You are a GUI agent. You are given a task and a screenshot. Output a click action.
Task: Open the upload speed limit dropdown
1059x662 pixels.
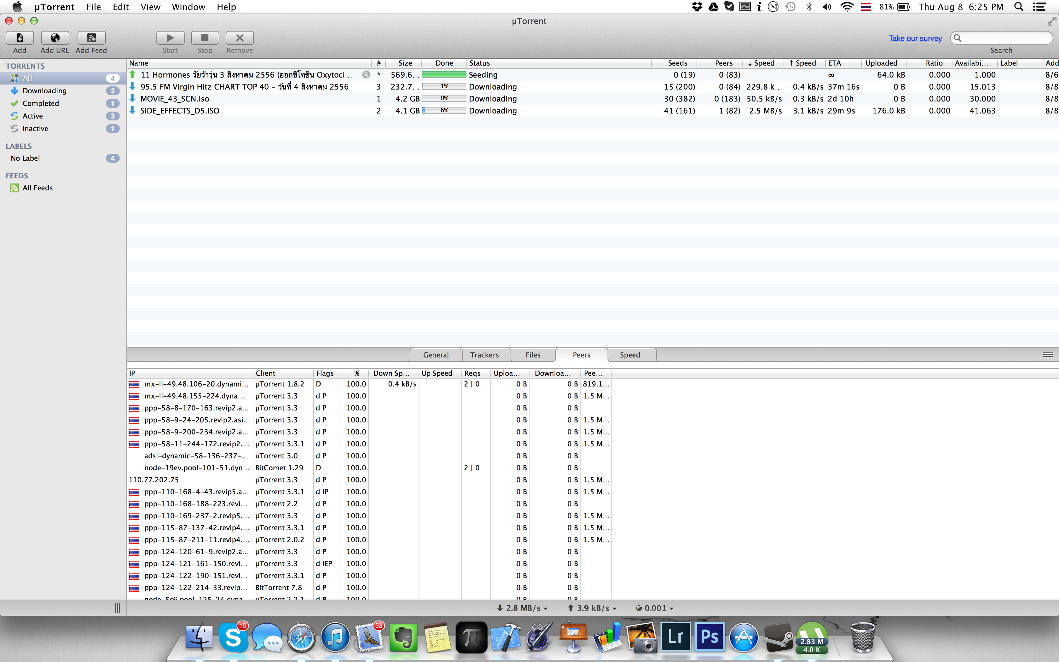[592, 608]
